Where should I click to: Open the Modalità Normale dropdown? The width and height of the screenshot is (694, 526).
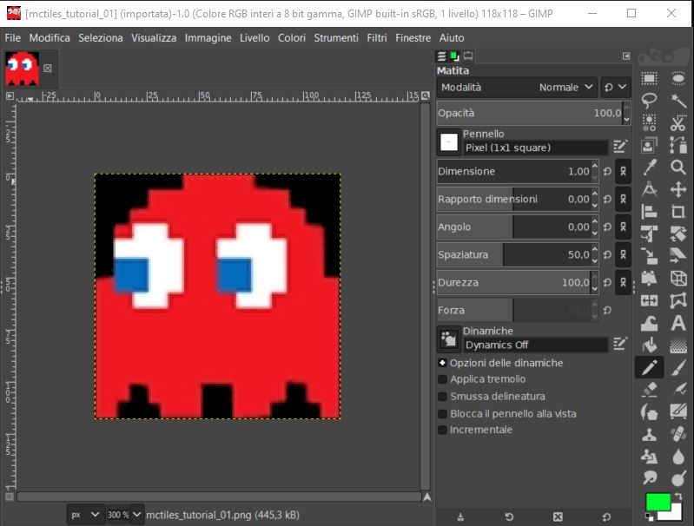click(x=565, y=88)
